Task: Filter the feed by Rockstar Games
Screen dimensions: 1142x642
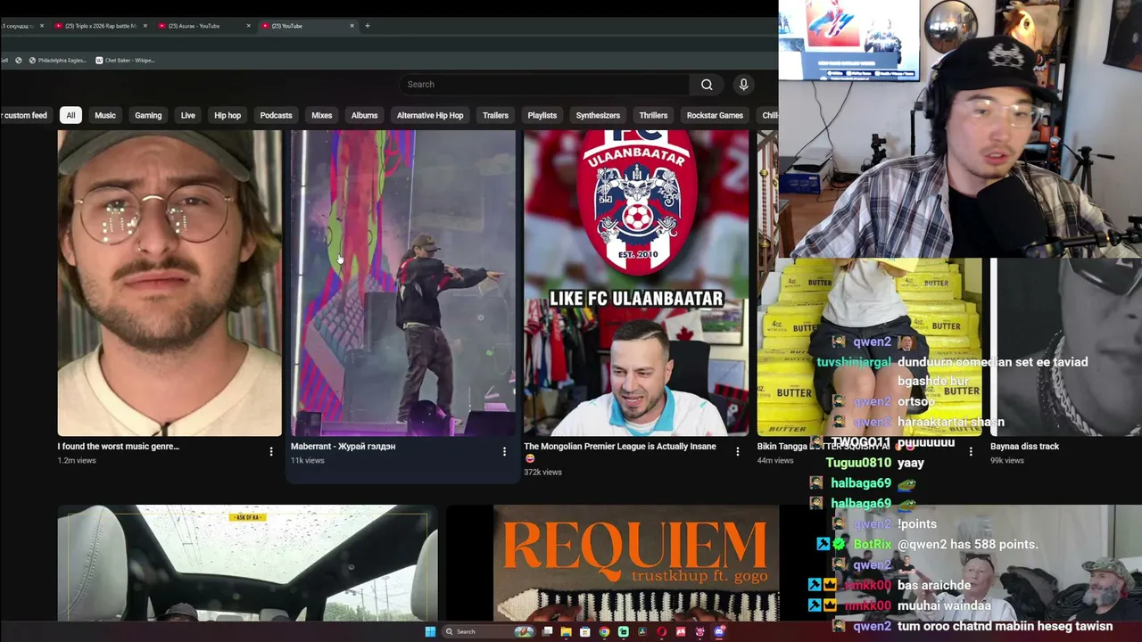Action: [x=715, y=115]
